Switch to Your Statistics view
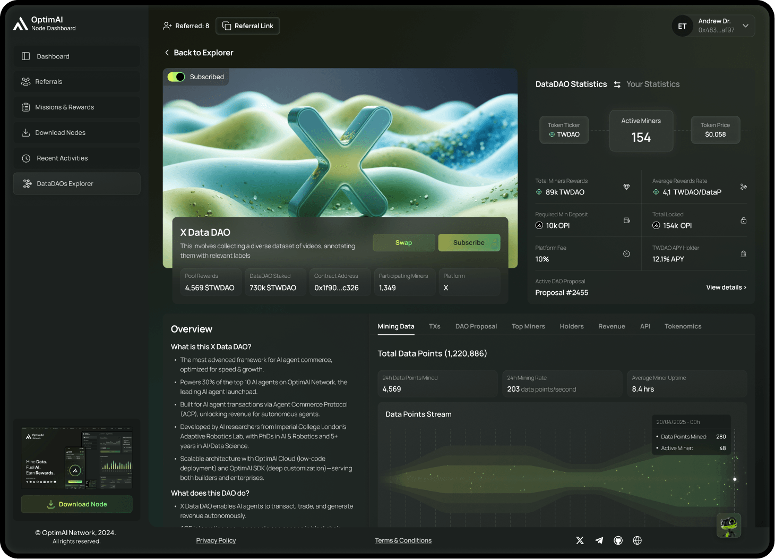This screenshot has width=775, height=559. coord(652,84)
